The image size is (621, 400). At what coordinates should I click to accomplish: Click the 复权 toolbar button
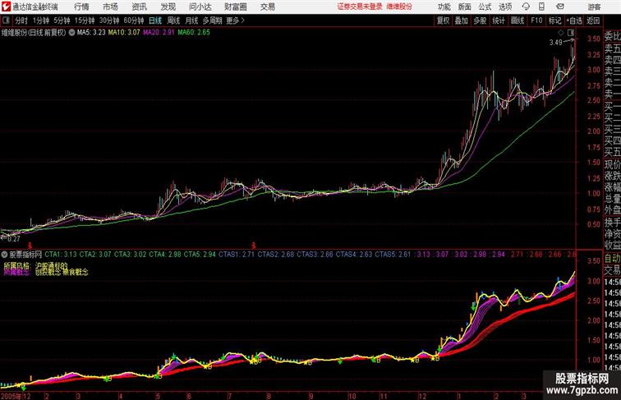pos(443,21)
